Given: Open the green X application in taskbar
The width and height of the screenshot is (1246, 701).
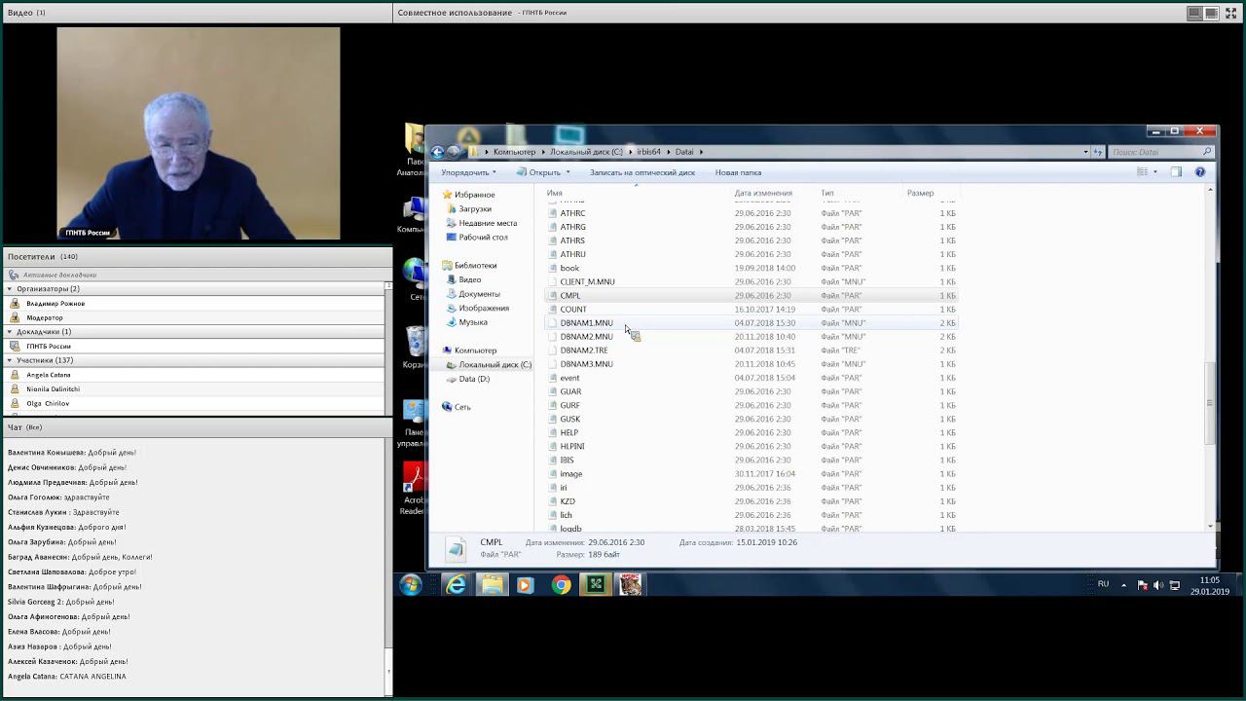Looking at the screenshot, I should pos(595,585).
